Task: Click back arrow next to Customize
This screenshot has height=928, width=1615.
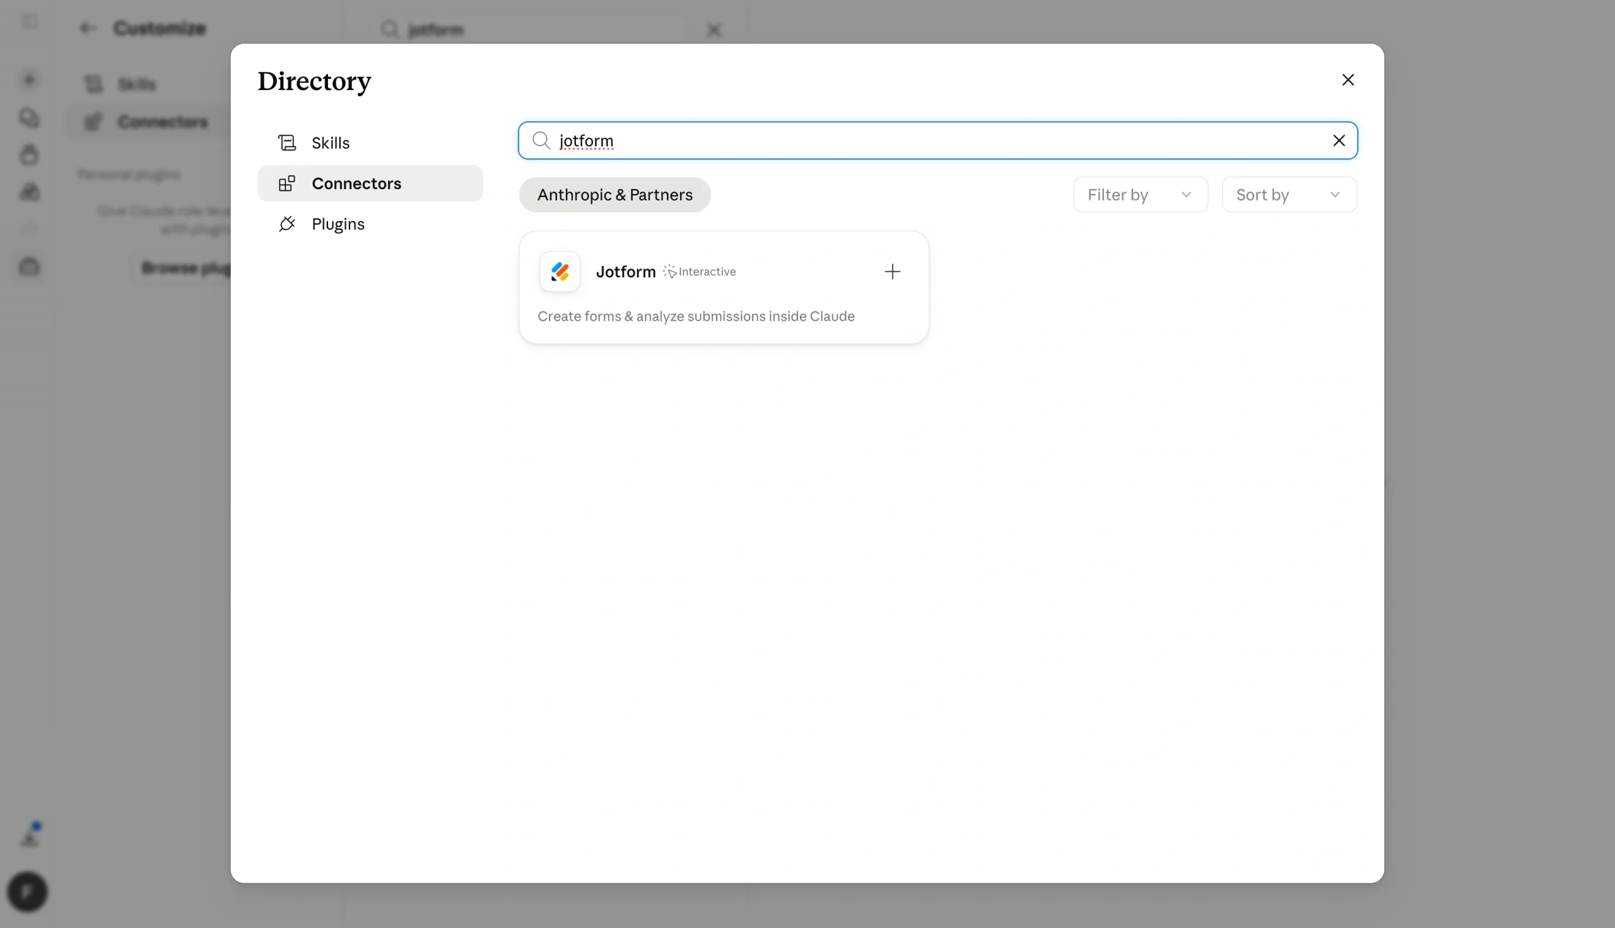Action: tap(87, 28)
